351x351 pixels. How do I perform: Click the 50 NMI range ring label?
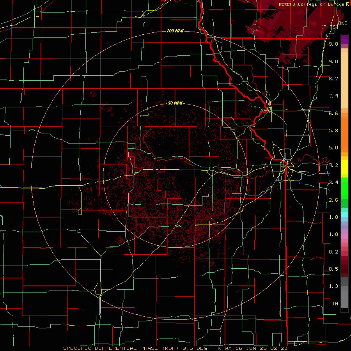[x=175, y=103]
